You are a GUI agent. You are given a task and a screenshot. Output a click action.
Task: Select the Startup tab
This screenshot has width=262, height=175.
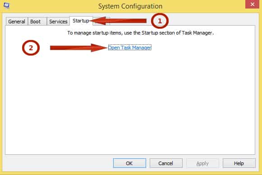[81, 21]
